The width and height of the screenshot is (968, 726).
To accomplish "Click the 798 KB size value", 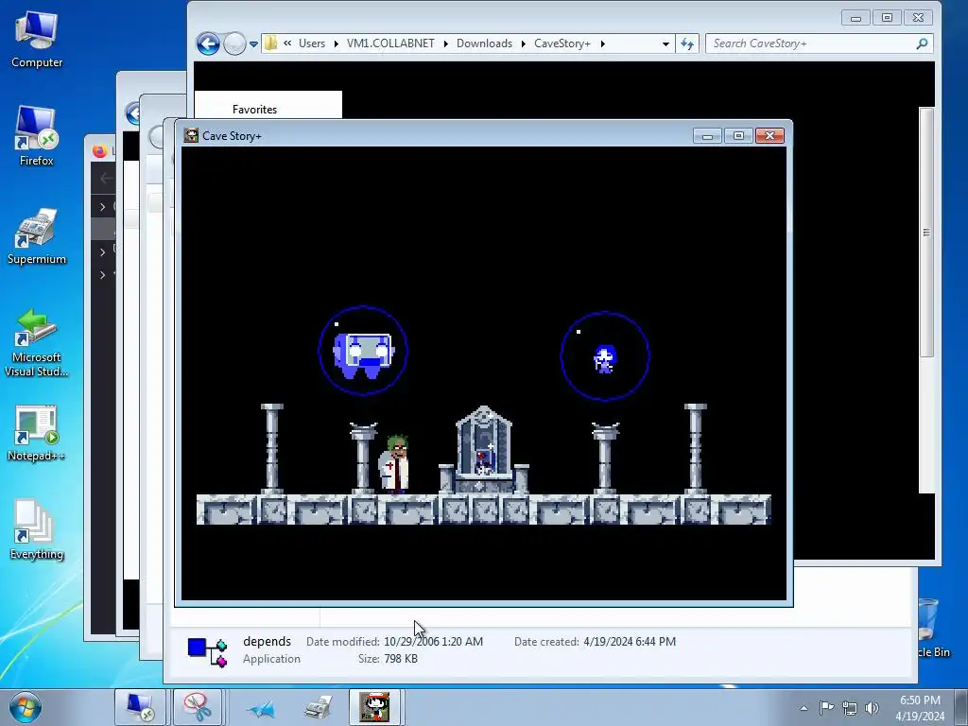I will point(401,659).
